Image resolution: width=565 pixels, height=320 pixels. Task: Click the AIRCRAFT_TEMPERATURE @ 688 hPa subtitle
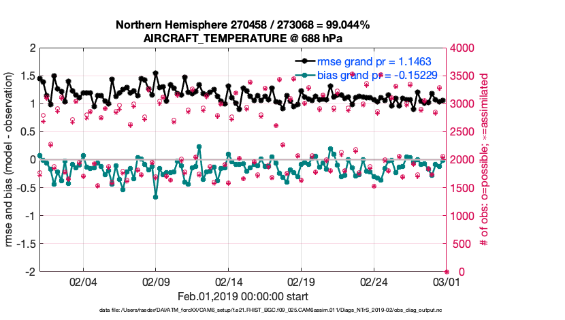click(x=242, y=38)
